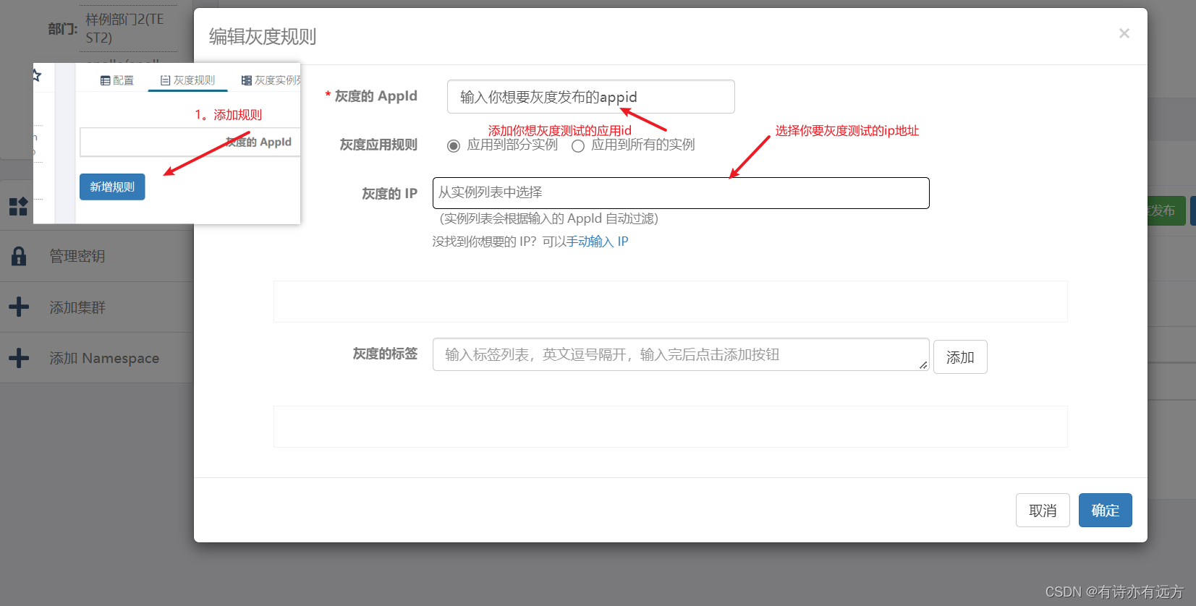Open 管理密钥 in the sidebar

77,256
